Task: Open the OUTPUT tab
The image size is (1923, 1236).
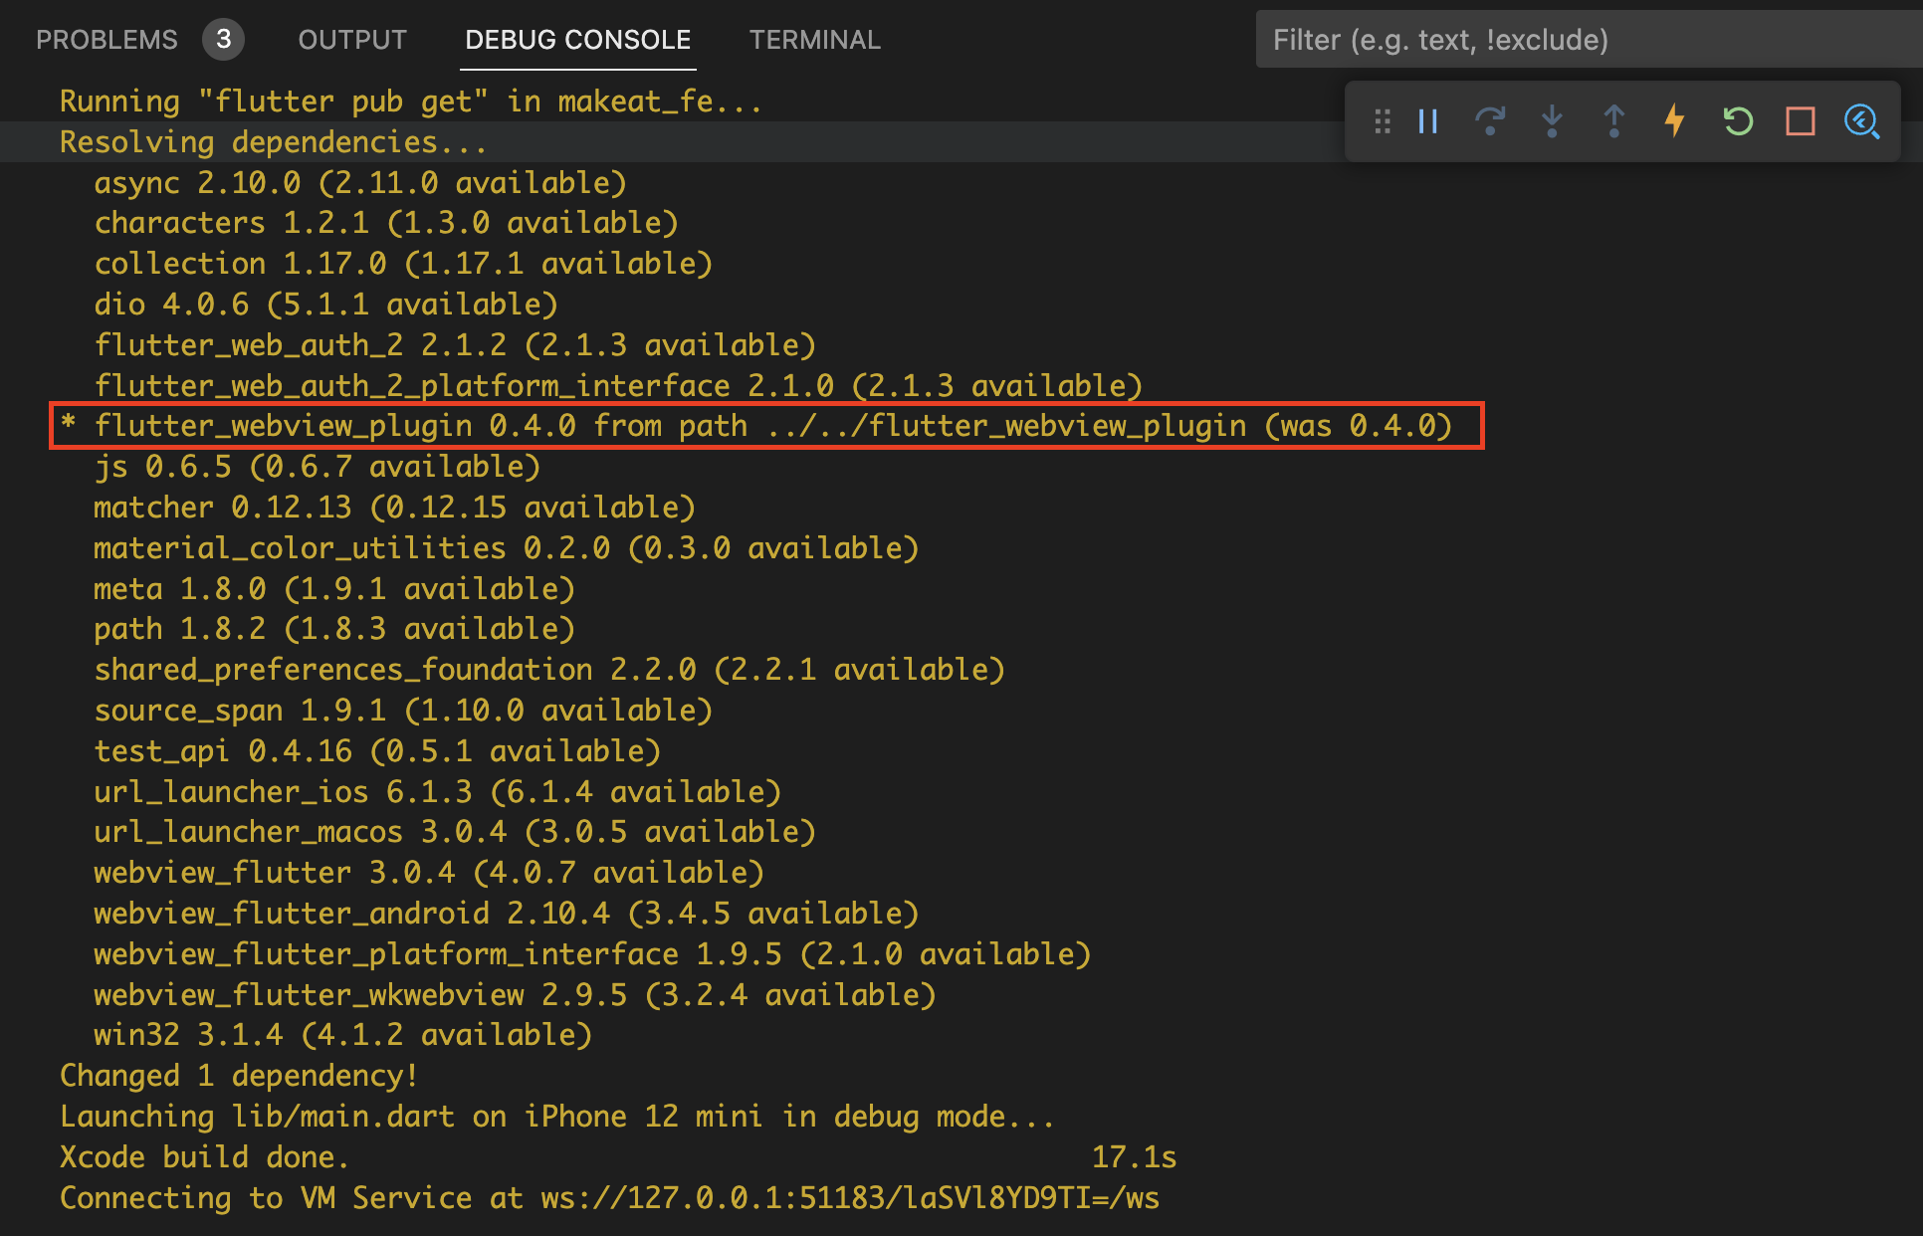Action: coord(352,40)
